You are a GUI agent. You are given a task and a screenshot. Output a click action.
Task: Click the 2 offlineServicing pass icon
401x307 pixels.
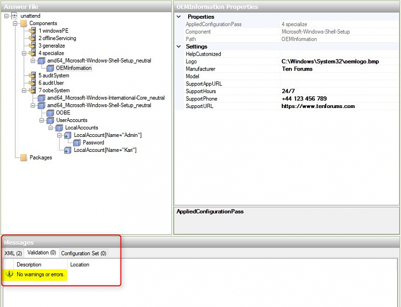[33, 38]
